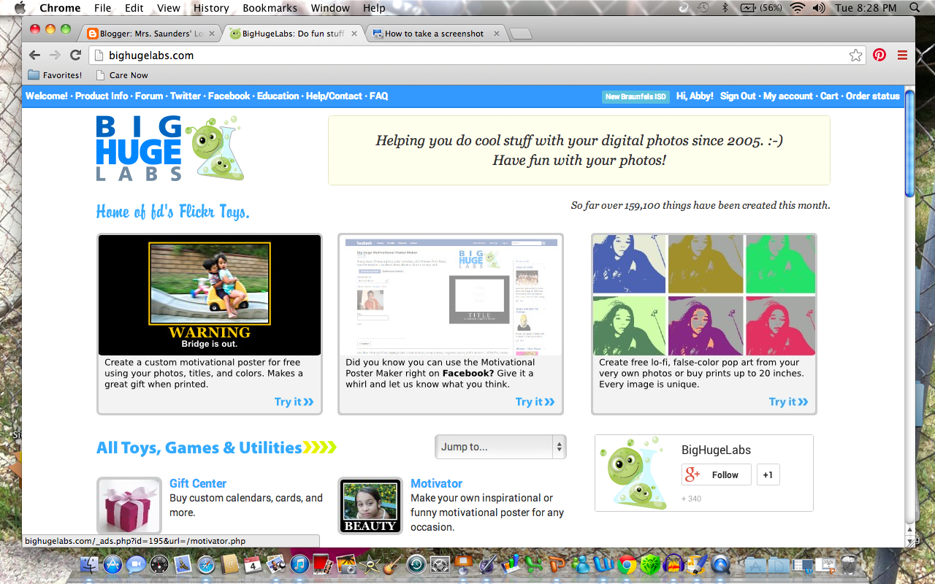Click the volume icon in menu bar
The height and width of the screenshot is (584, 935).
click(818, 8)
